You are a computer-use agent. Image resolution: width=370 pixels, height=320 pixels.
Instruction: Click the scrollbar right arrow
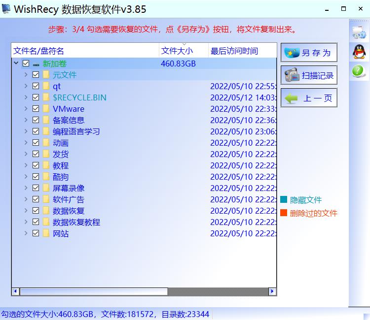272,291
